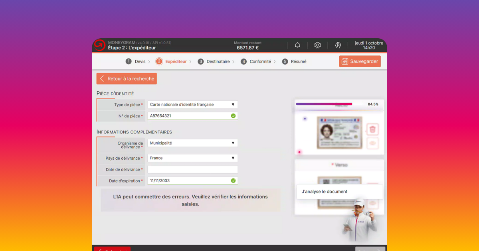
Task: Click the support headset icon in the header
Action: 338,45
